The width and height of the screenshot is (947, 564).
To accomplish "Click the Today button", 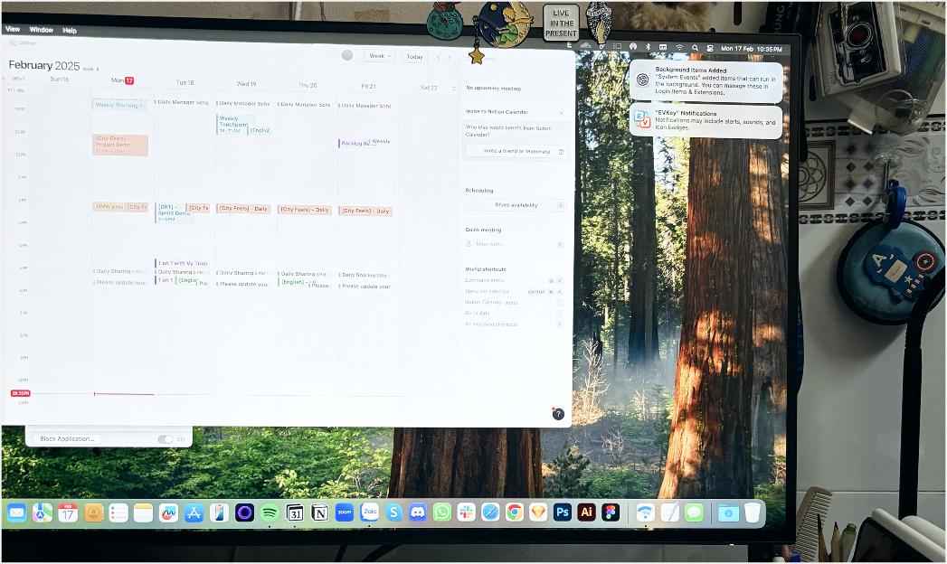I will [414, 57].
